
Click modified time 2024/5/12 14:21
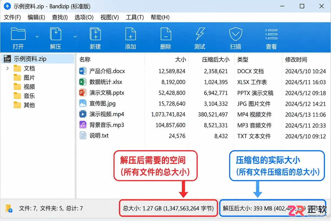(x=306, y=104)
